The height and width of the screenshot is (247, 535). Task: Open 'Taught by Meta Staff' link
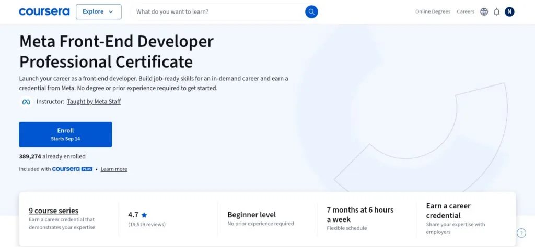point(94,102)
